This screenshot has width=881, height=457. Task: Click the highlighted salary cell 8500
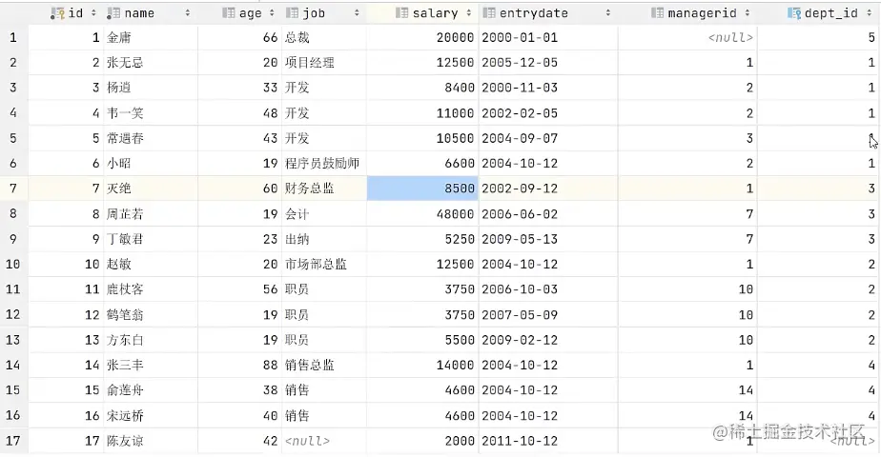pos(422,189)
